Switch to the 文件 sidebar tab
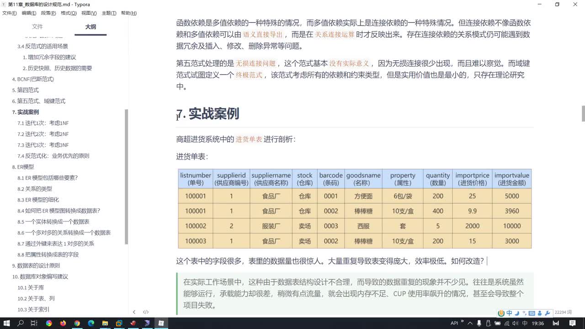 coord(37,27)
